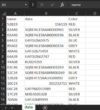Select cell with 40A46
100x110 pixels.
click(15, 51)
